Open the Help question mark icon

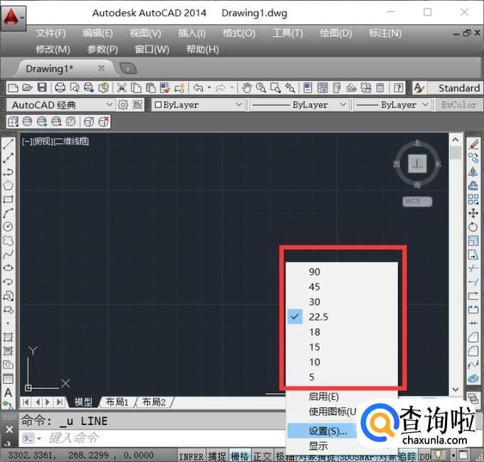point(399,88)
